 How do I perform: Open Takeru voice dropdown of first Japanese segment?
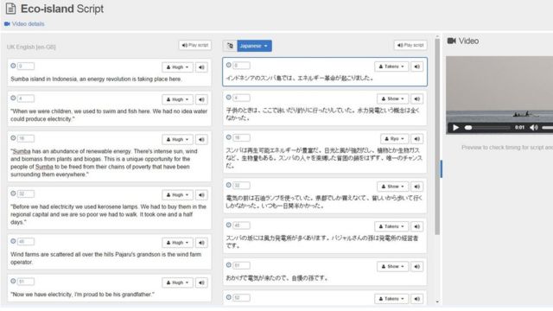pos(391,67)
